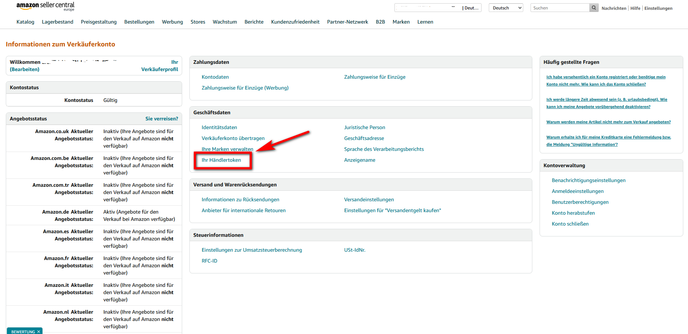Open the Marken menu
The height and width of the screenshot is (334, 688).
401,22
